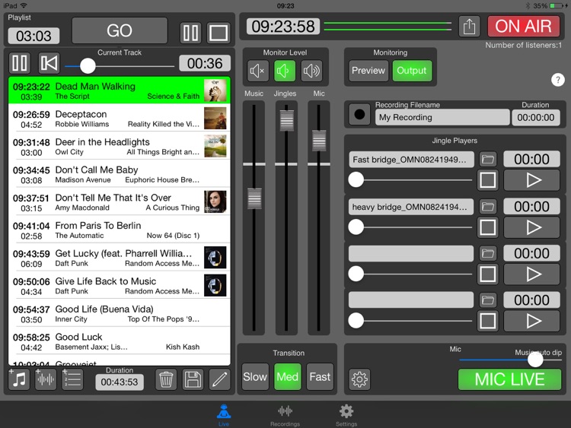Tap Dead Man Walking album artwork
Viewport: 571px width, 428px height.
pyautogui.click(x=215, y=90)
